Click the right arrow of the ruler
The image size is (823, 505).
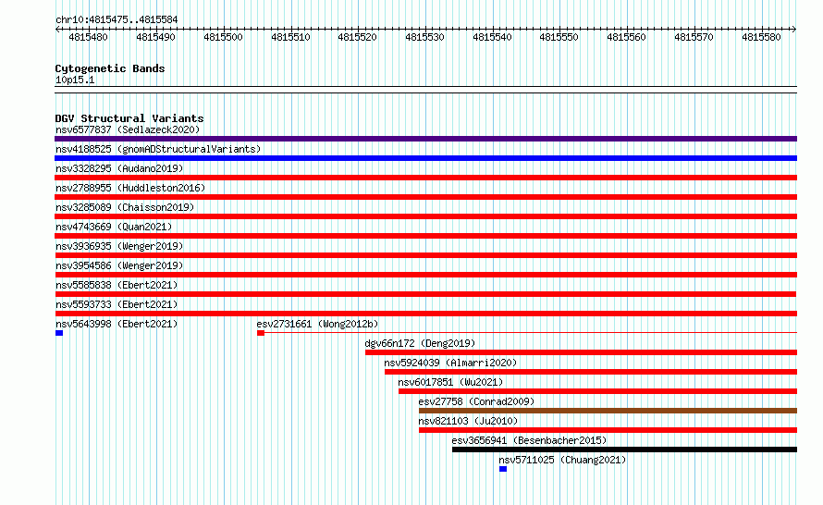(x=794, y=29)
